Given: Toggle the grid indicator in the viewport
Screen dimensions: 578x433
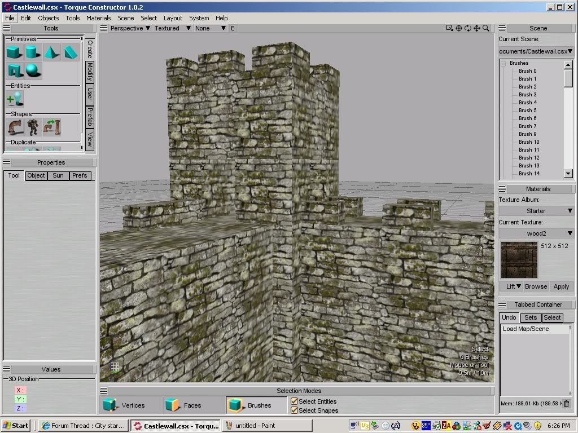Looking at the screenshot, I should [x=115, y=367].
